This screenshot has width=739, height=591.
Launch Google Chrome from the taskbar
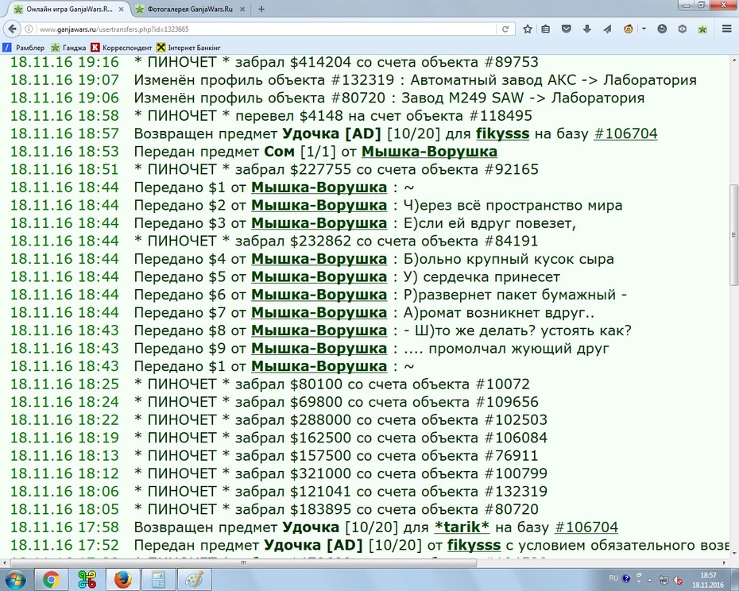52,580
